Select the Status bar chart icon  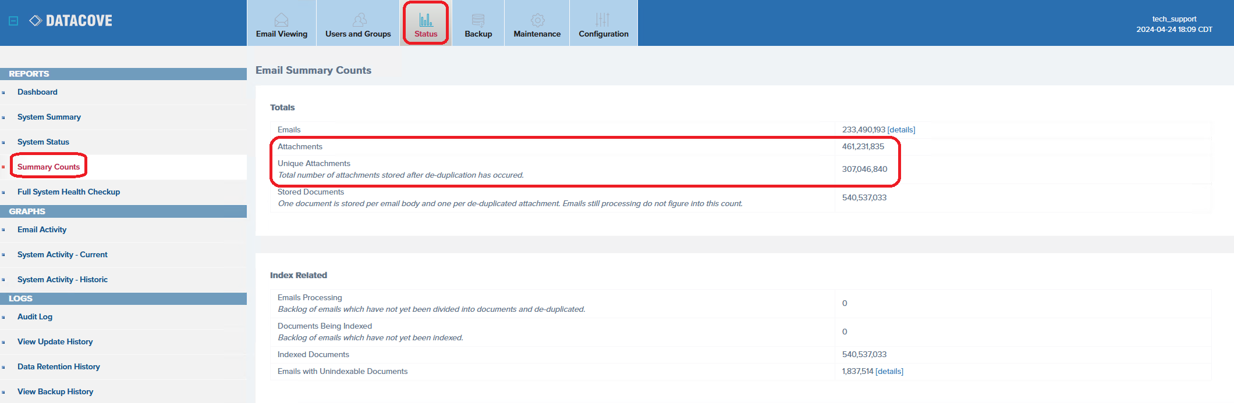[x=426, y=20]
